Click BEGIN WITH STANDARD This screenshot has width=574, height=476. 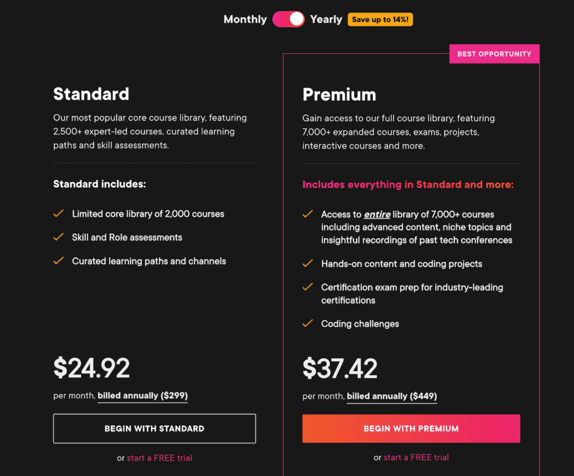click(x=154, y=428)
